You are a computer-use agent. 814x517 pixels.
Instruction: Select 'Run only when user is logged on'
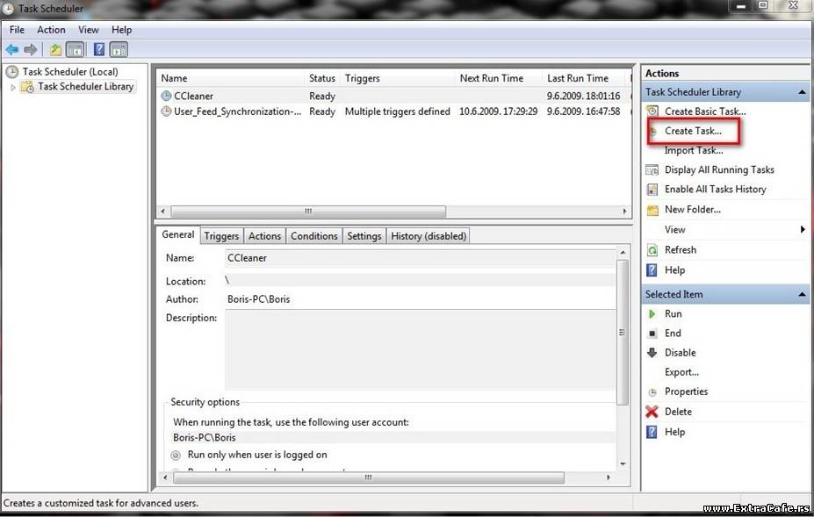(x=176, y=455)
